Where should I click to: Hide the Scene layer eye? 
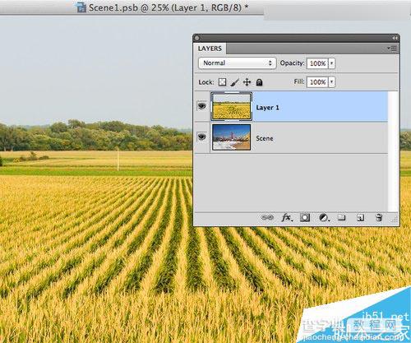click(202, 137)
